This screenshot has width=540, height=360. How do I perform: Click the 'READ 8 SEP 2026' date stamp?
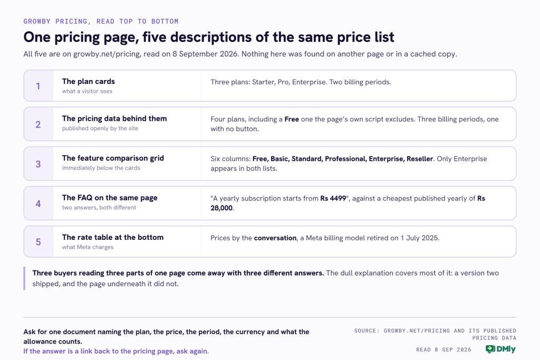click(x=443, y=349)
